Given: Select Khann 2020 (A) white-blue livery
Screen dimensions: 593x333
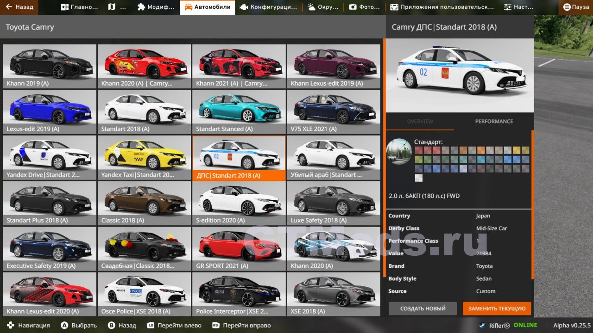Looking at the screenshot, I should 334,249.
